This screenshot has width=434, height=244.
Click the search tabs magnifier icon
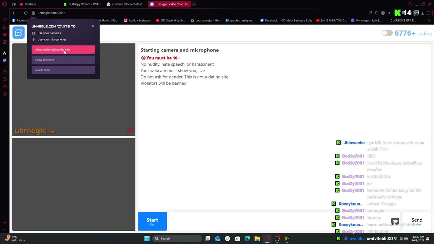410,4
